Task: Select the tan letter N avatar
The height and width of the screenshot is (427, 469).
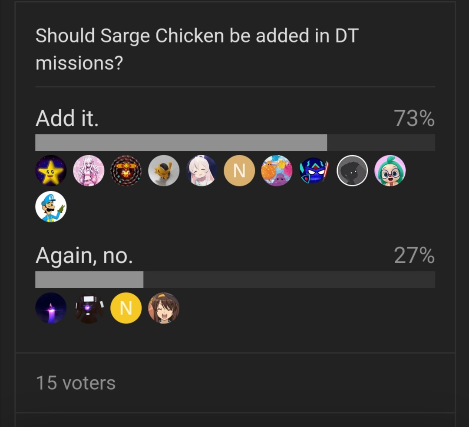Action: click(239, 171)
